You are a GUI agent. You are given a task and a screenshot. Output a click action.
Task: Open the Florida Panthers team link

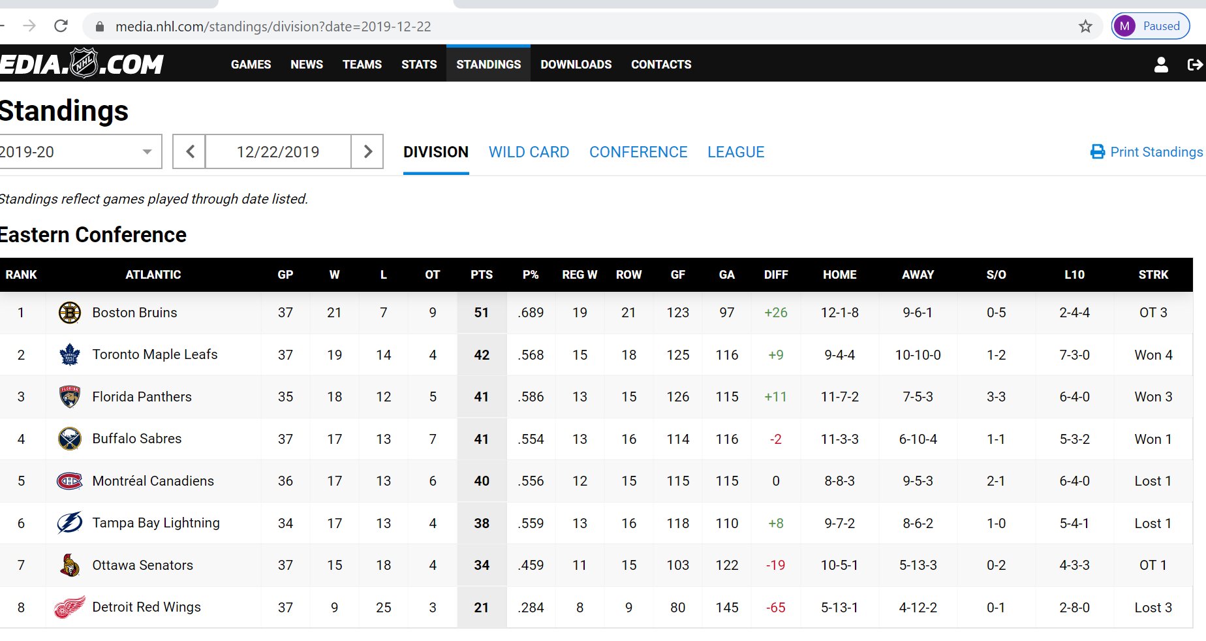pos(142,397)
